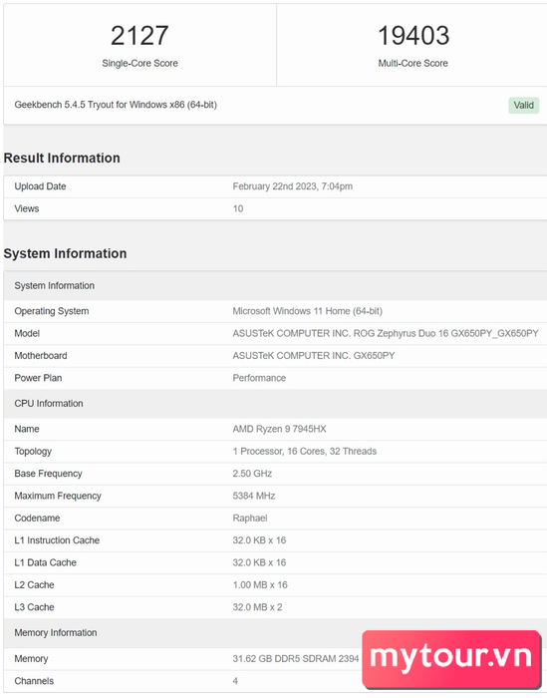Click the Motherboard label

pos(41,356)
